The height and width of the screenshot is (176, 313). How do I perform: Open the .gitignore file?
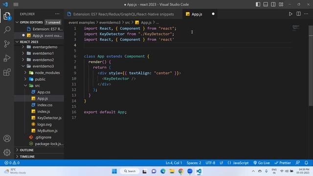pyautogui.click(x=39, y=137)
